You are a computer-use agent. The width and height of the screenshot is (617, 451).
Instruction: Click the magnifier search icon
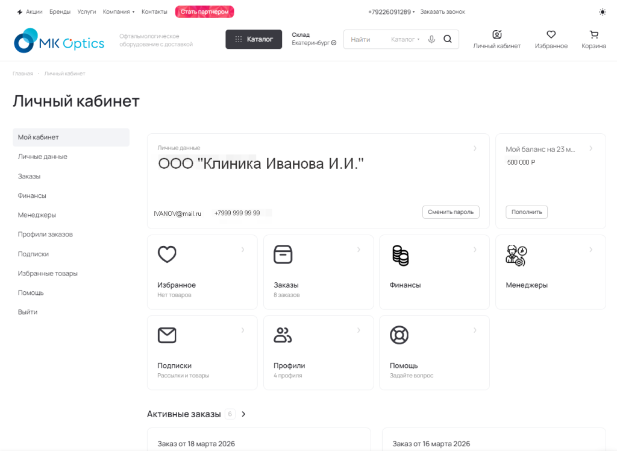tap(447, 39)
